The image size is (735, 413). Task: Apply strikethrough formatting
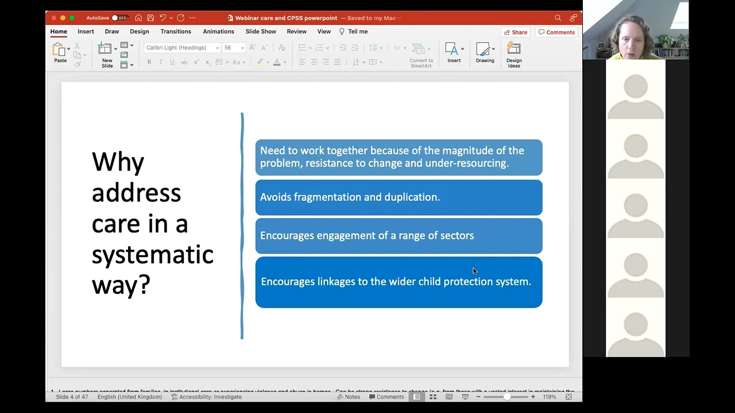[x=184, y=62]
